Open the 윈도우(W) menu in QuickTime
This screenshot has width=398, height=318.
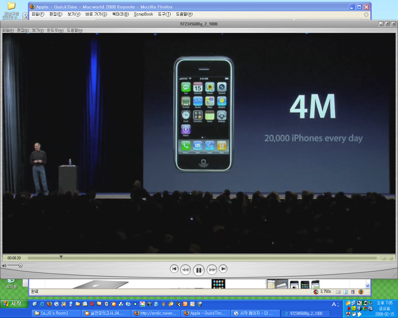tap(55, 30)
